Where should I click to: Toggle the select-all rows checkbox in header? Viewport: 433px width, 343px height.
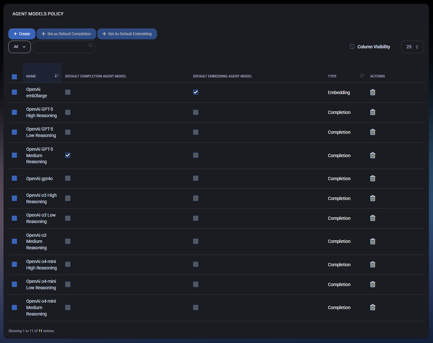click(x=14, y=77)
